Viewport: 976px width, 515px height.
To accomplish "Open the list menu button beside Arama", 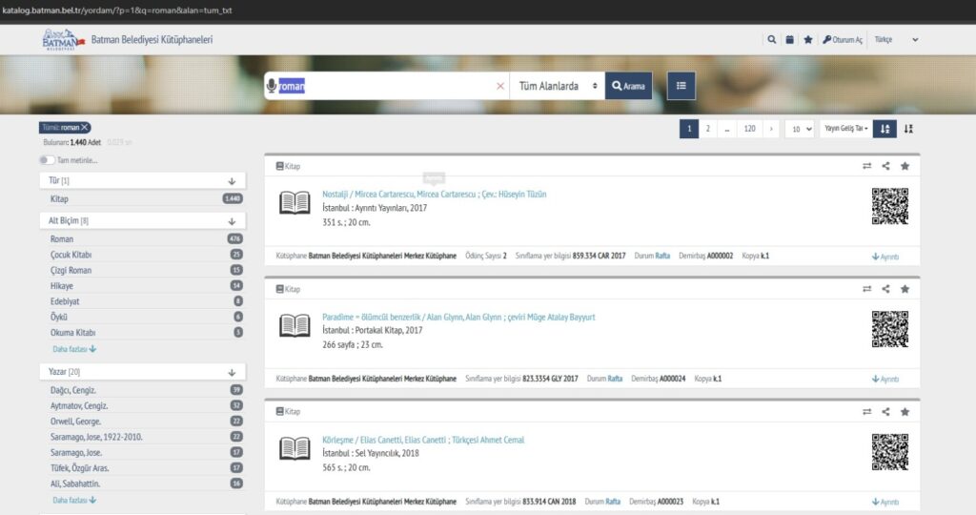I will (x=681, y=86).
